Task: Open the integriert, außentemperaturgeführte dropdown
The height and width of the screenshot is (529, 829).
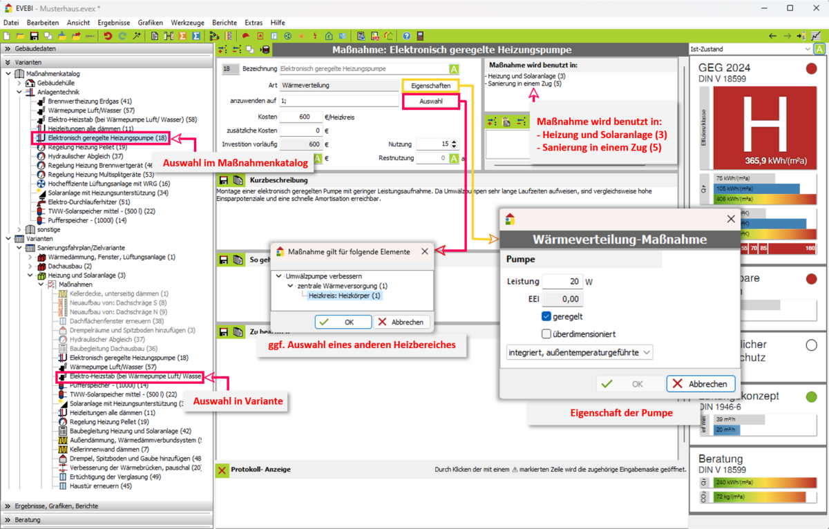Action: [579, 352]
